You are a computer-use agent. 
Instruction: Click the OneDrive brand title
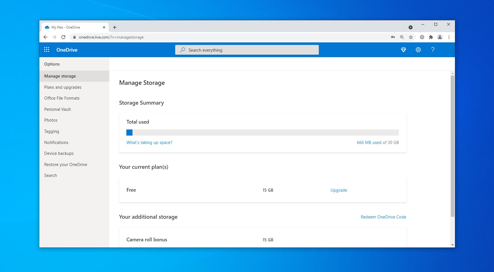coord(67,50)
